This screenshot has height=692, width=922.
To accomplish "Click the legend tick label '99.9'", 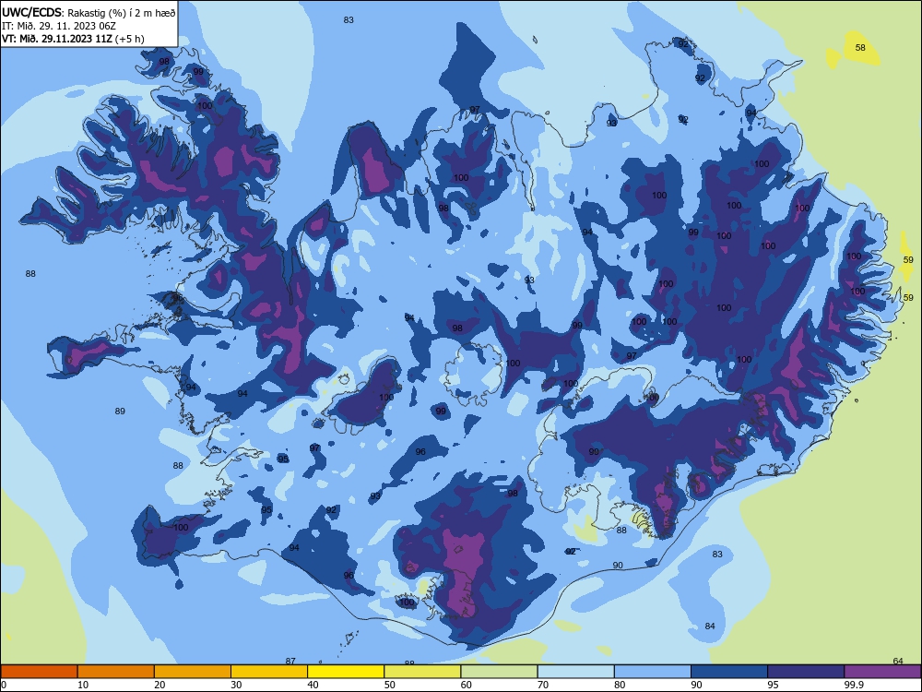I will [x=853, y=685].
